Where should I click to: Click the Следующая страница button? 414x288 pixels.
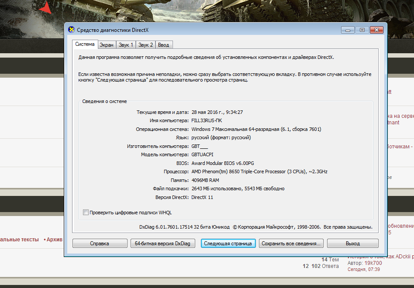(228, 243)
